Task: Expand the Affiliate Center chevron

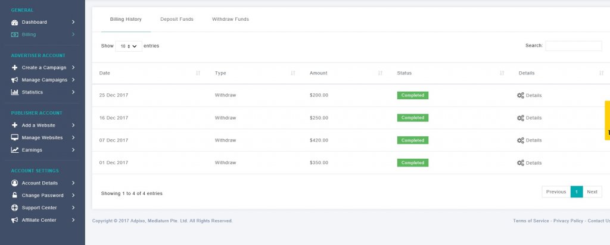Action: (x=73, y=220)
